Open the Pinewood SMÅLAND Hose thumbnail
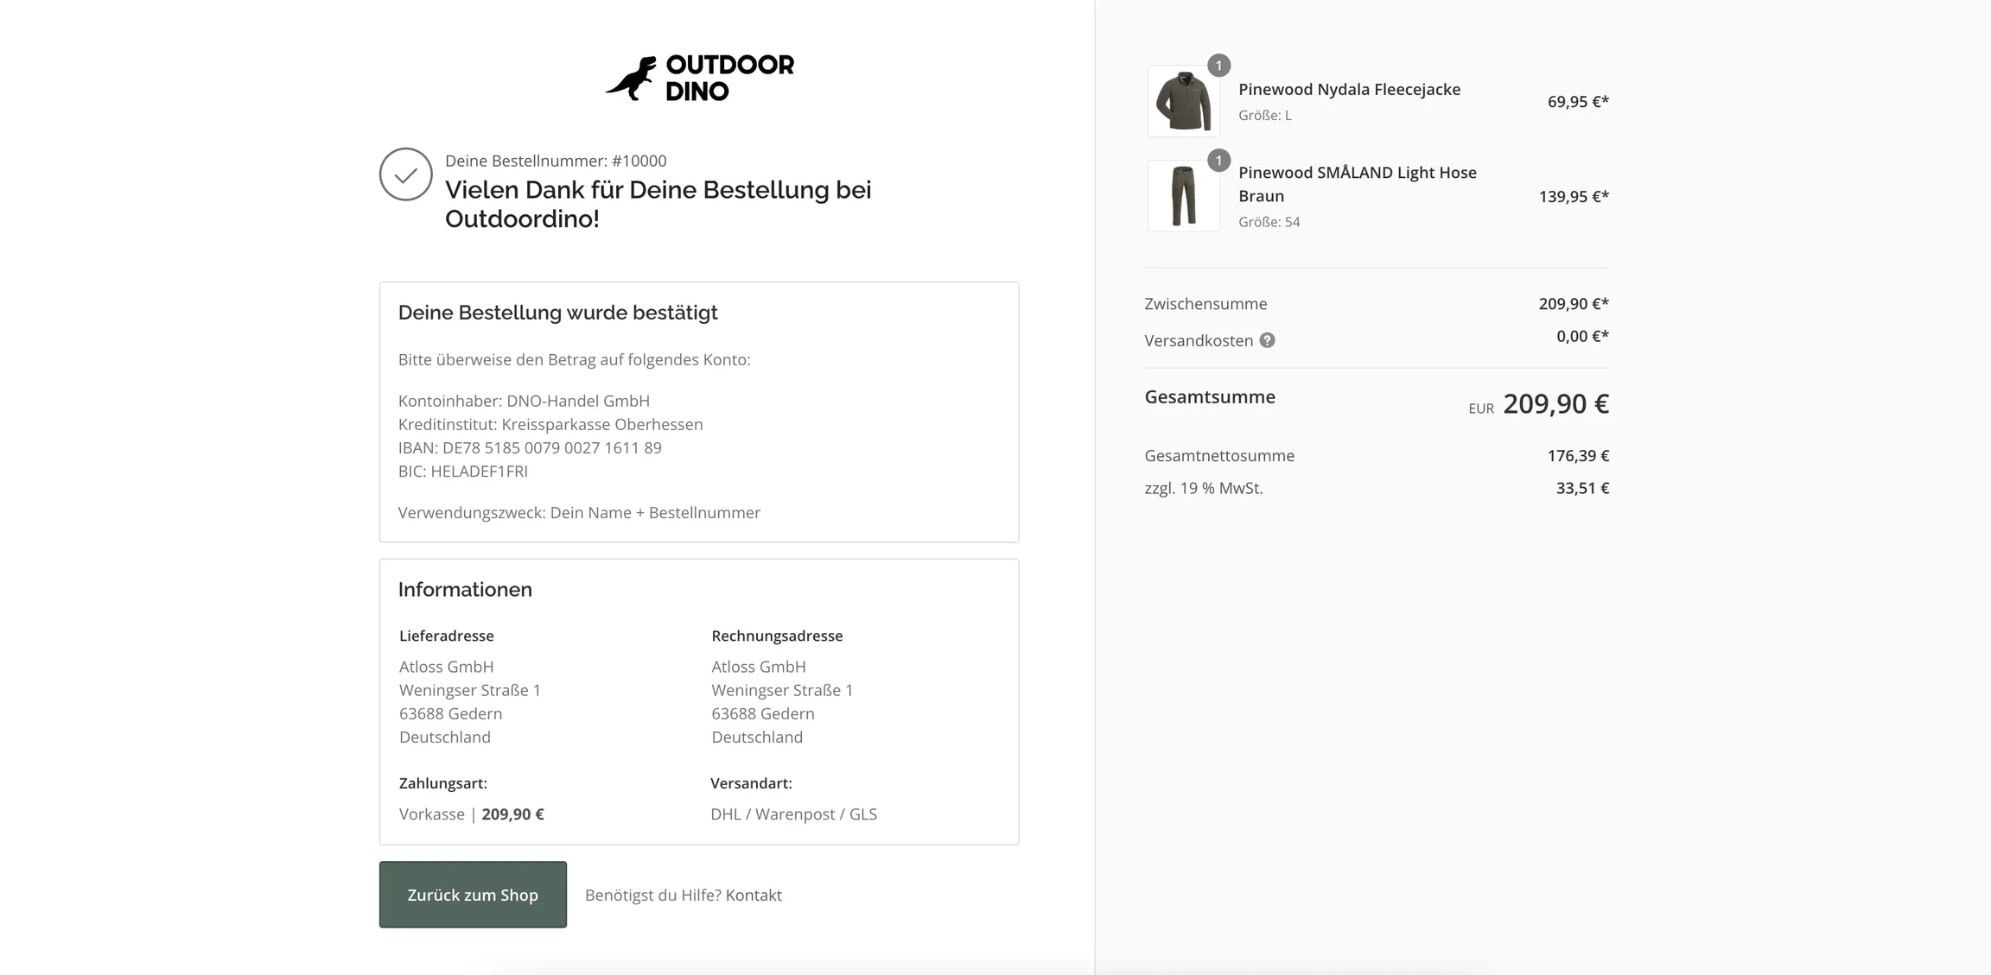The height and width of the screenshot is (975, 1991). (1183, 197)
